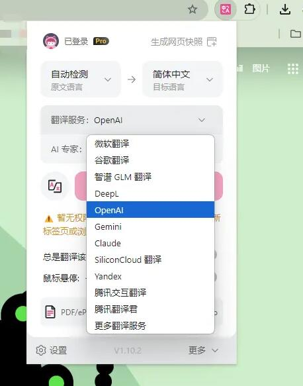Open settings via the gear icon
The width and height of the screenshot is (303, 386).
point(41,350)
